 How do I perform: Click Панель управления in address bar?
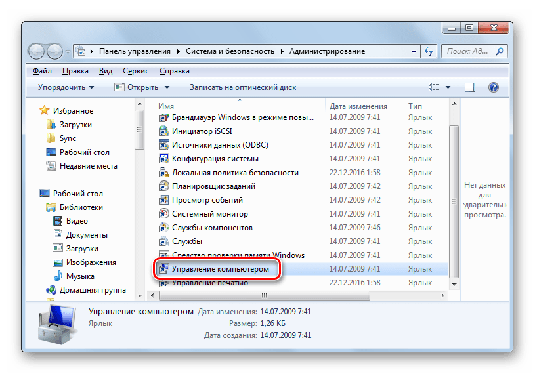[135, 51]
